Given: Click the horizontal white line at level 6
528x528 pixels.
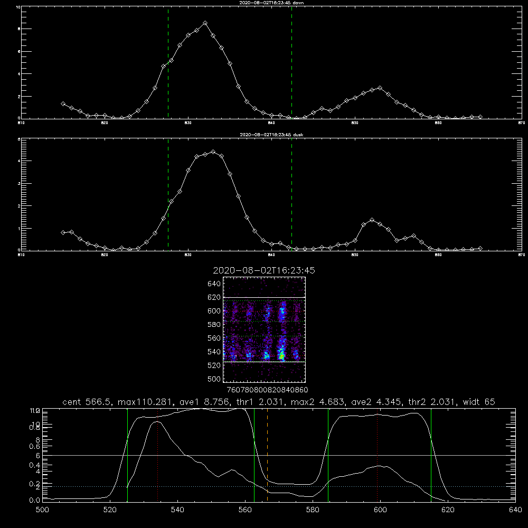Looking at the screenshot, I should [279, 455].
